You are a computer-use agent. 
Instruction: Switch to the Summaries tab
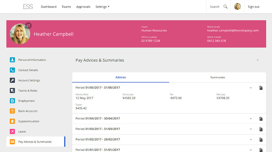tap(218, 77)
